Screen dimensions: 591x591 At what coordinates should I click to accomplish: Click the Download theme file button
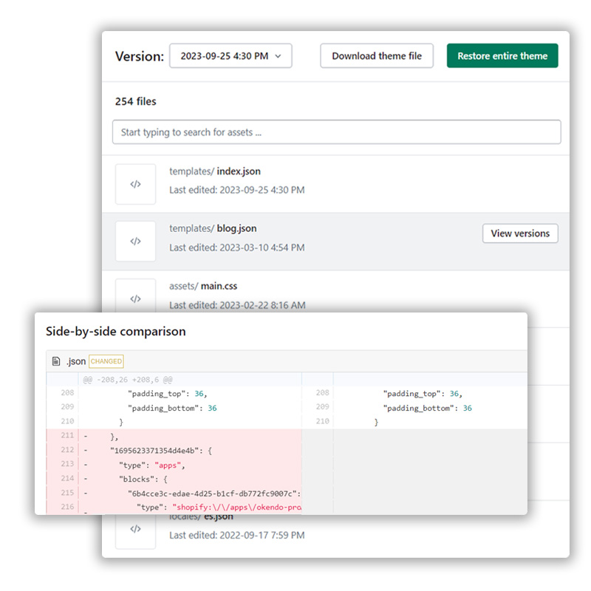coord(377,56)
